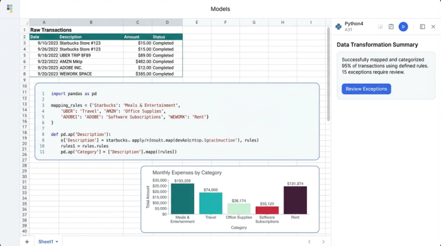
Task: Add a new sheet with the plus icon
Action: 27,242
